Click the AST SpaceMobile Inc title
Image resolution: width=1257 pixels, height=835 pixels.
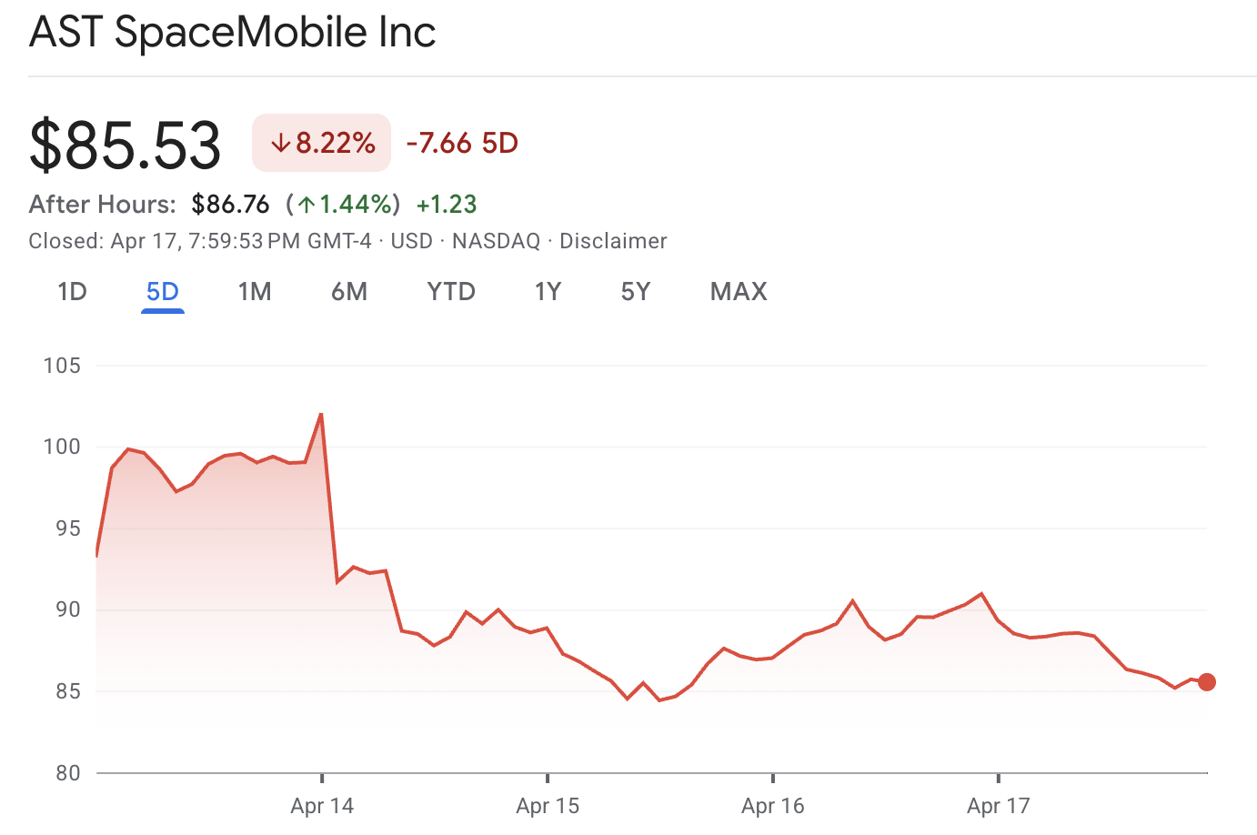point(233,33)
